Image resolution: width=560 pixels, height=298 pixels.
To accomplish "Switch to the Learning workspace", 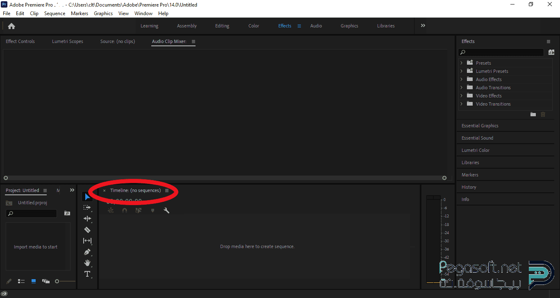I will coord(149,26).
